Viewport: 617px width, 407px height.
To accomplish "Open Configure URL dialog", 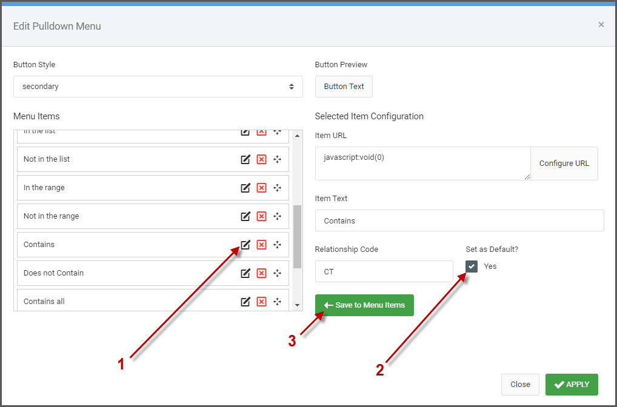I will point(564,164).
